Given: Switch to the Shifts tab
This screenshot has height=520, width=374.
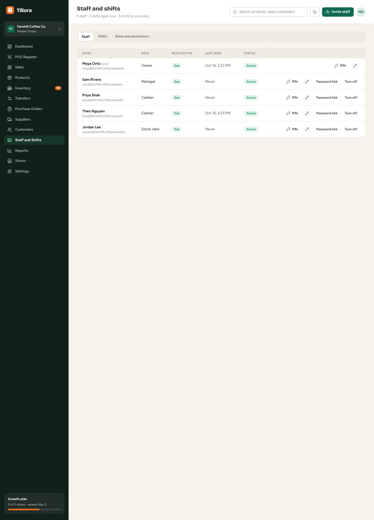Looking at the screenshot, I should 102,36.
